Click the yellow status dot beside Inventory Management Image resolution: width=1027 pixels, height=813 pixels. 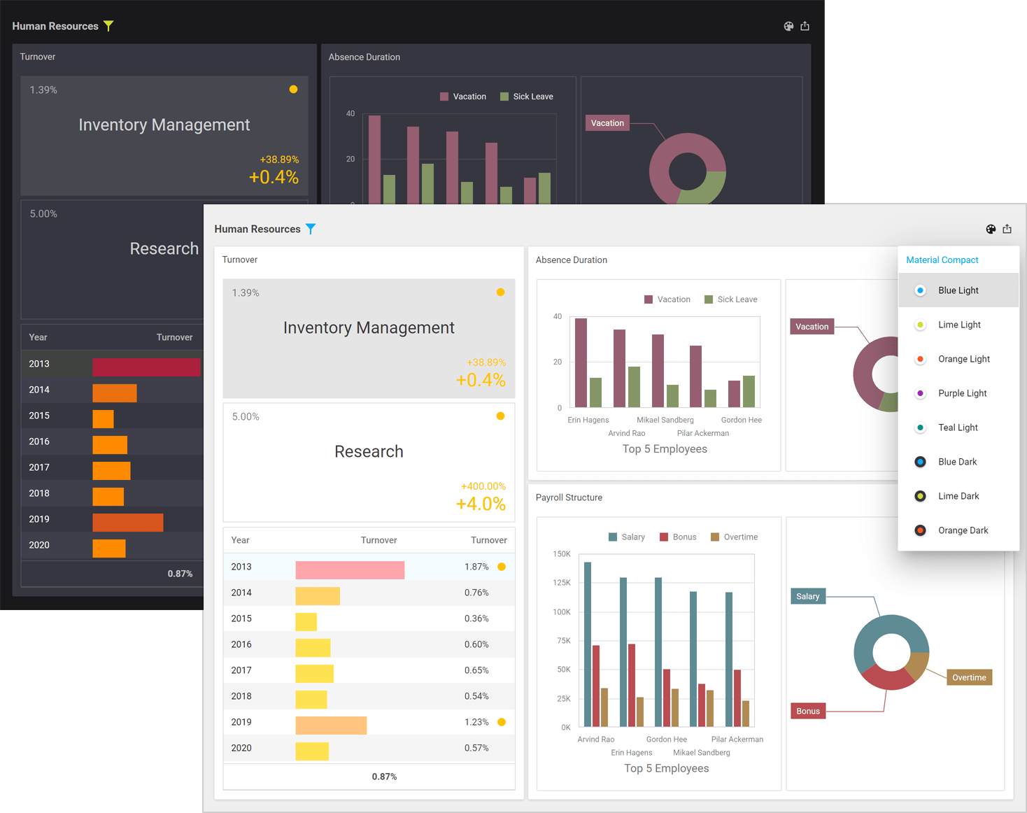tap(500, 292)
